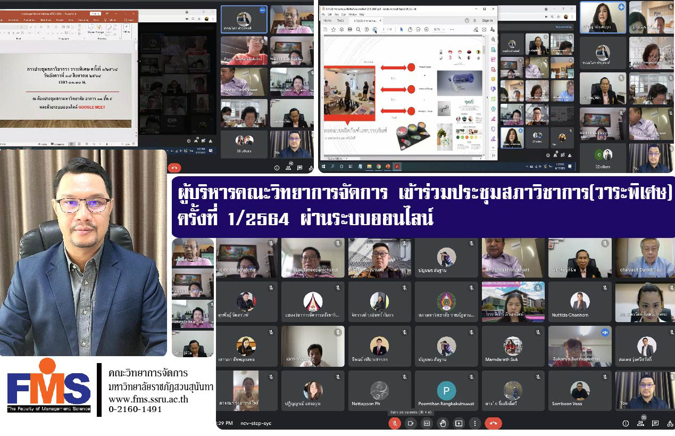Click the Windows Start button in taskbar
This screenshot has height=436, width=675.
[x=324, y=167]
